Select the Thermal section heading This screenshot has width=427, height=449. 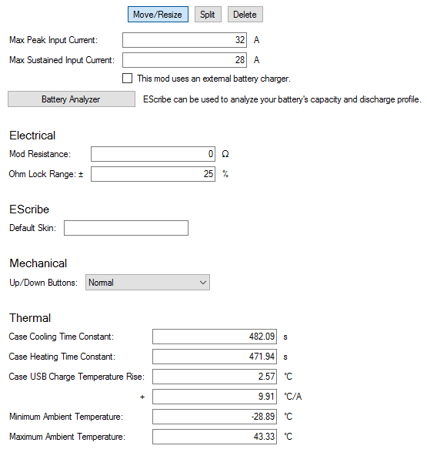coord(30,318)
